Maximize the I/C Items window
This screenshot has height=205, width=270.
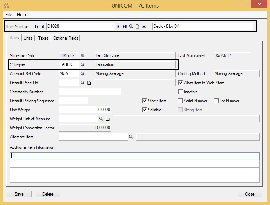point(247,4)
